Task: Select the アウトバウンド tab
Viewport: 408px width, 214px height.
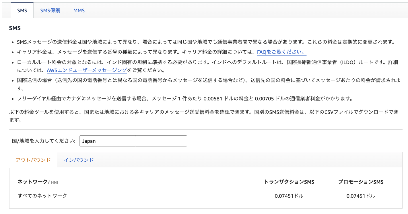Action: click(x=33, y=160)
